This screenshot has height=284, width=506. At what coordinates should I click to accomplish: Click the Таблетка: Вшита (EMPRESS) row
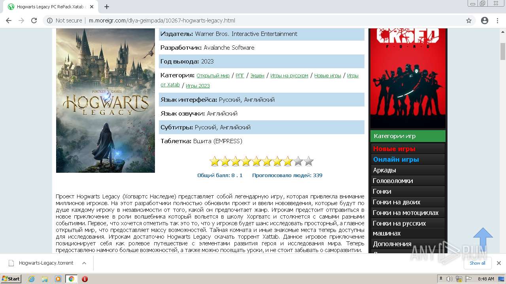pyautogui.click(x=262, y=141)
